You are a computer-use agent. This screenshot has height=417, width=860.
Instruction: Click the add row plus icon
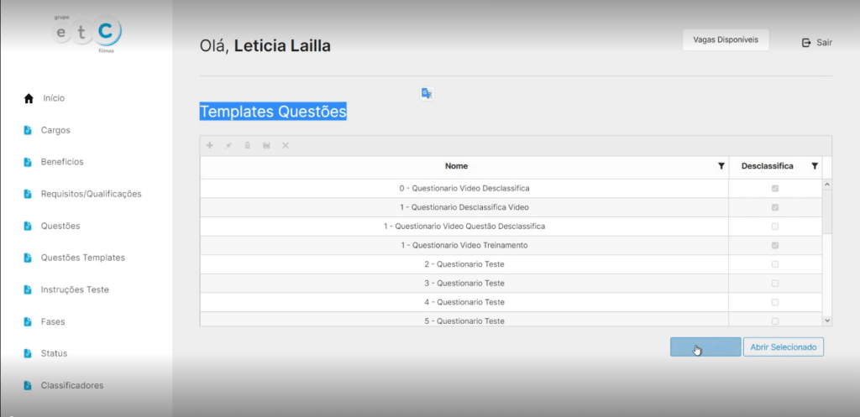(209, 146)
